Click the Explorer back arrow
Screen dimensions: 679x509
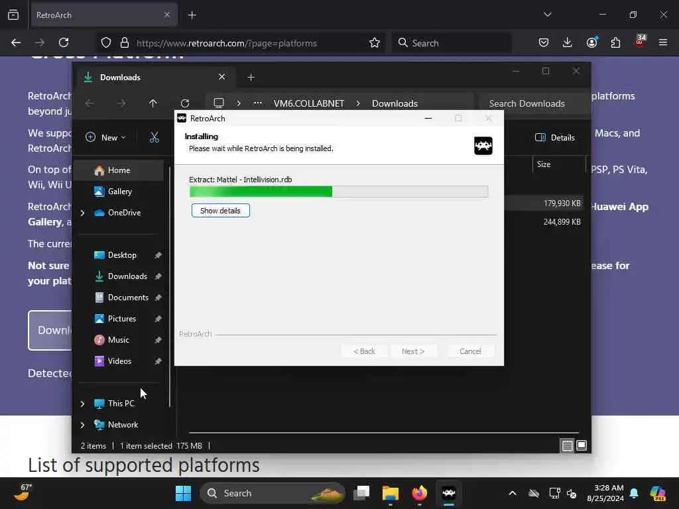point(90,103)
